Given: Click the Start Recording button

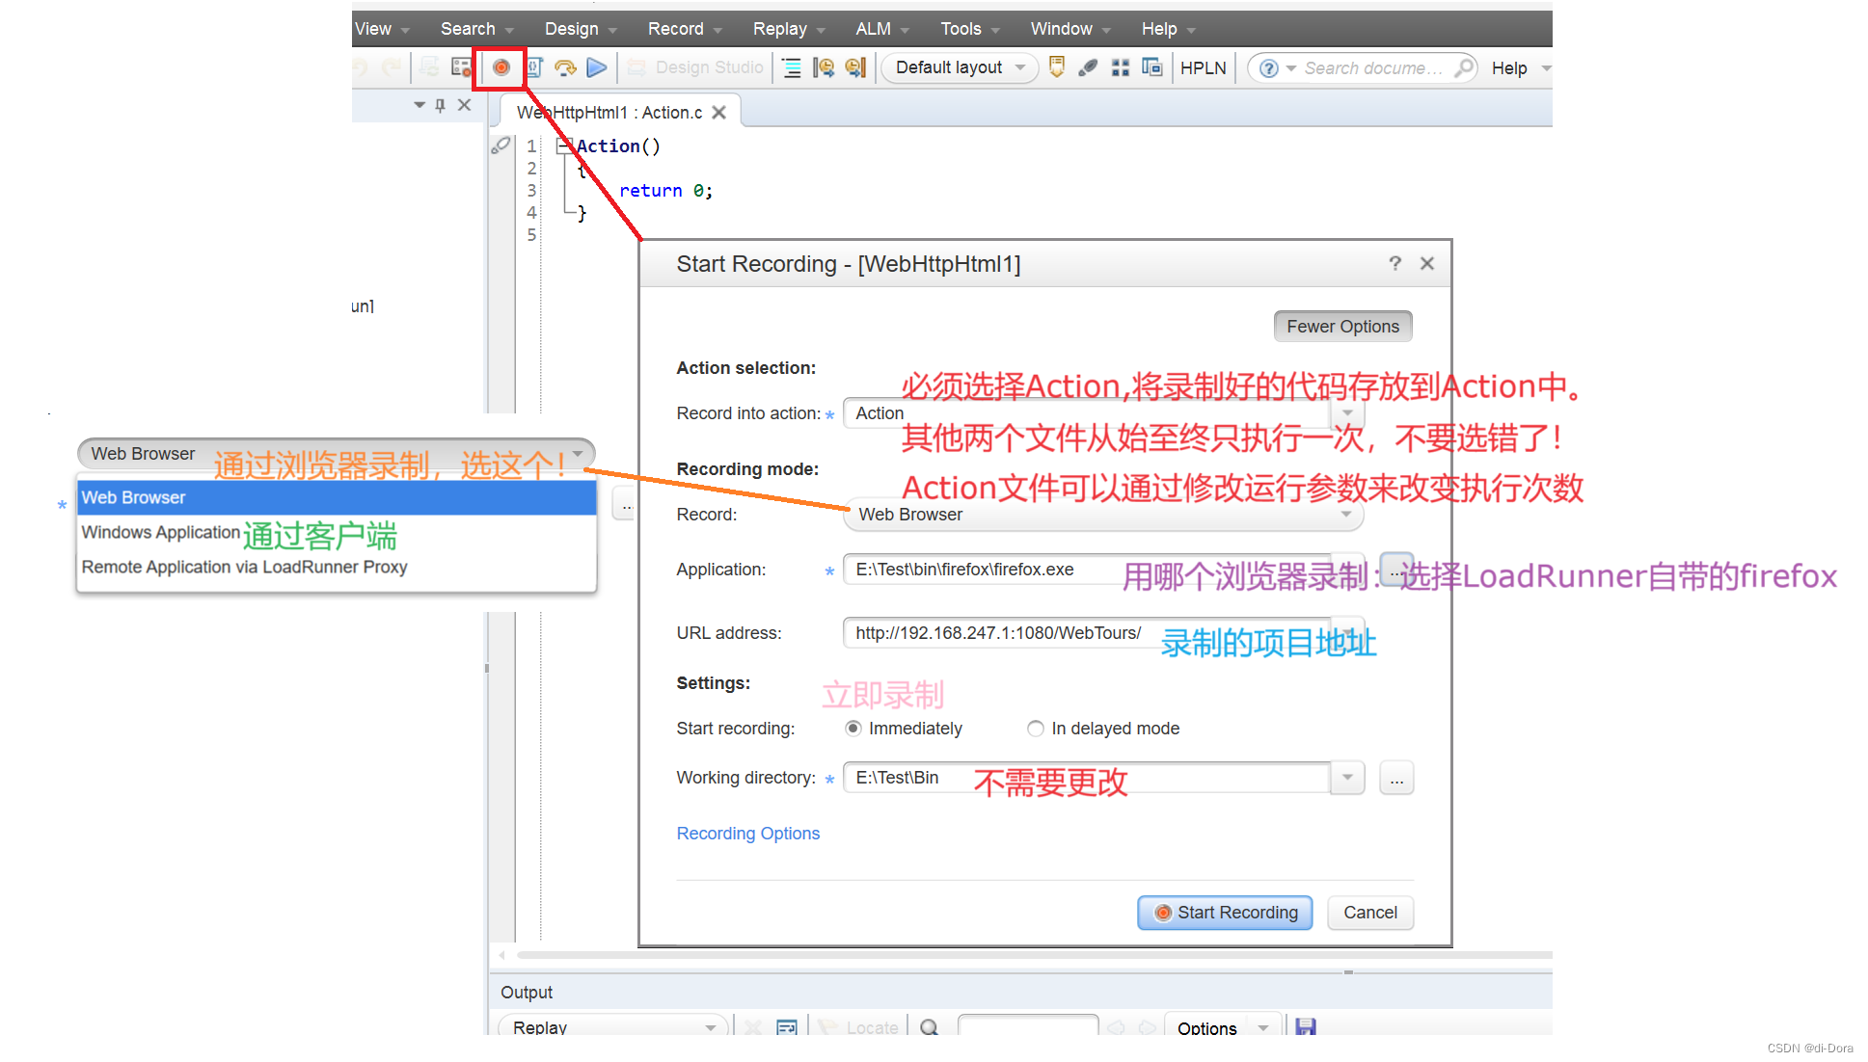Looking at the screenshot, I should point(1225,912).
